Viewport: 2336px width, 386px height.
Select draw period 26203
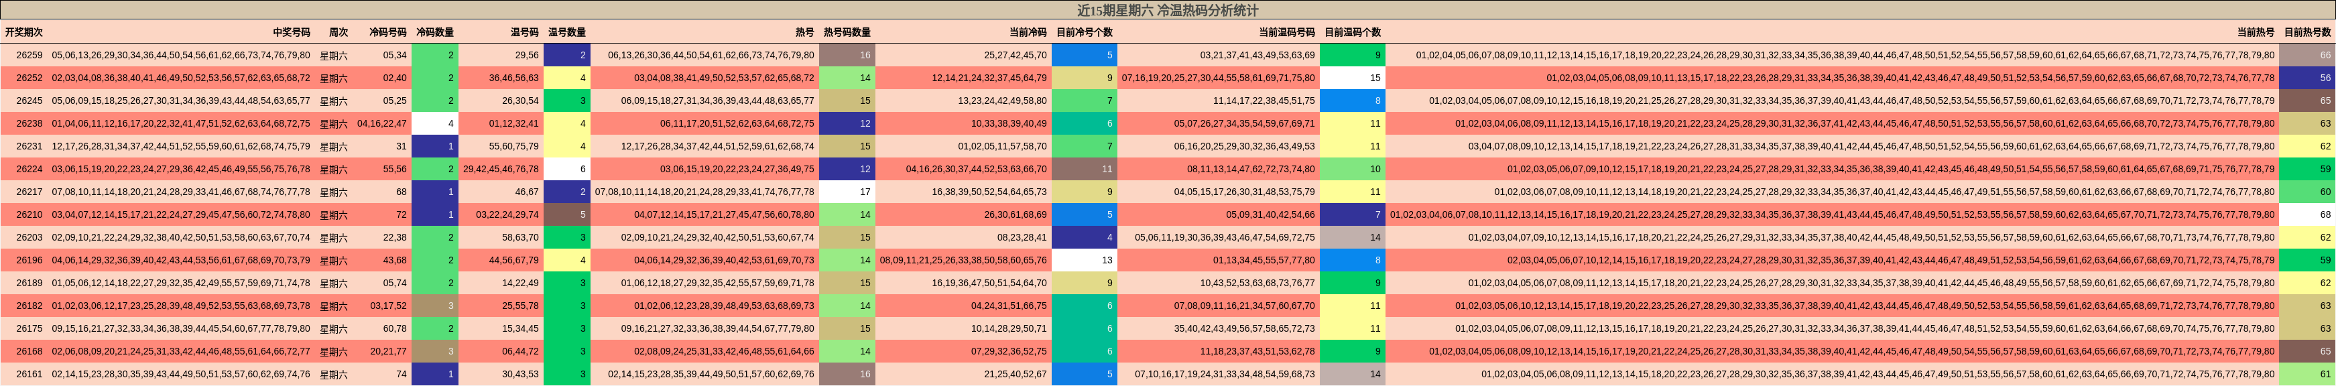(x=29, y=237)
